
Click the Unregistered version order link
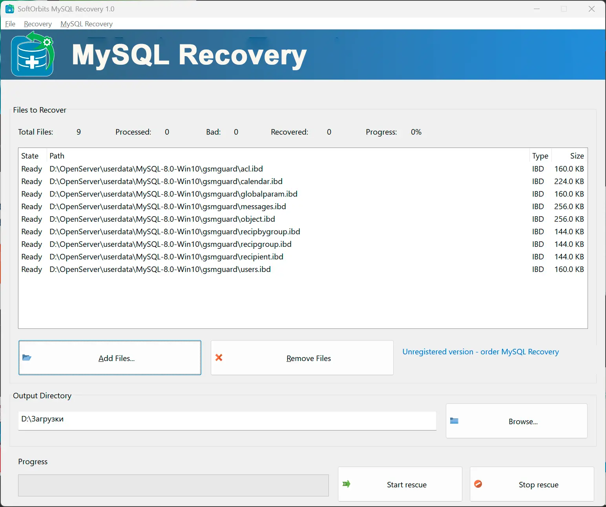pyautogui.click(x=480, y=352)
